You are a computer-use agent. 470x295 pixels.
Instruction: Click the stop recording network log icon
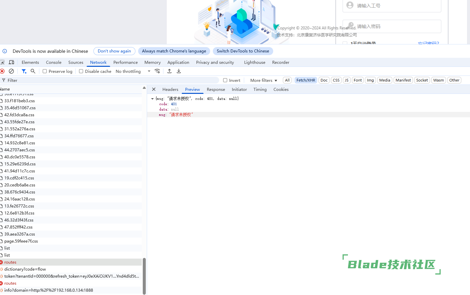coord(2,71)
